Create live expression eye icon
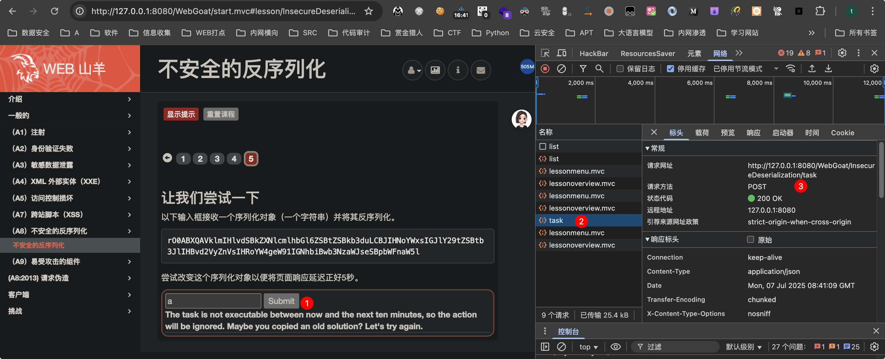The width and height of the screenshot is (885, 359). [x=615, y=347]
